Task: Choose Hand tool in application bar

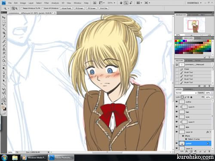Action: pyautogui.click(x=121, y=3)
